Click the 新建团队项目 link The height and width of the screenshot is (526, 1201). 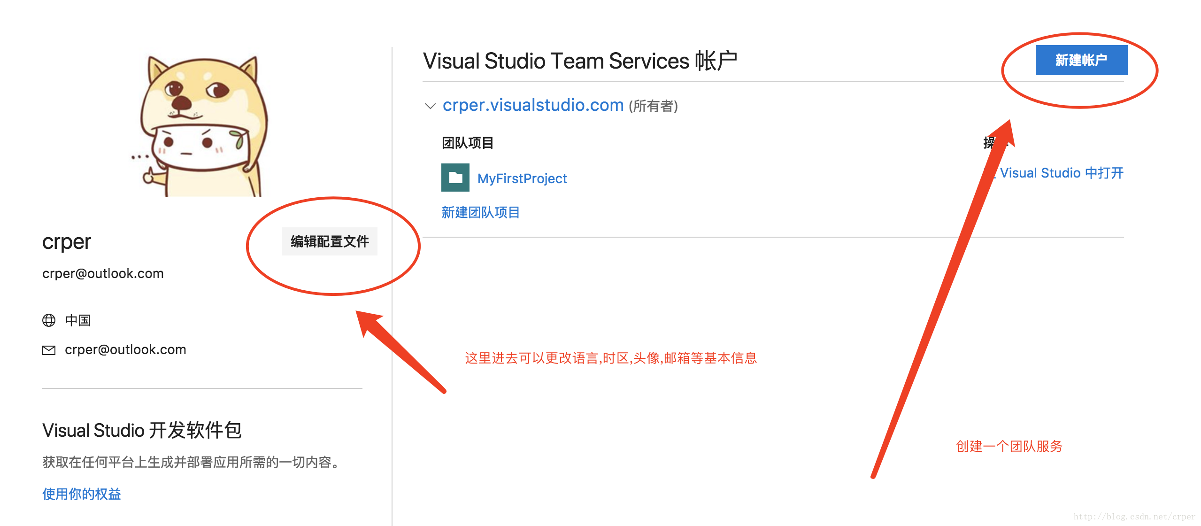tap(480, 212)
